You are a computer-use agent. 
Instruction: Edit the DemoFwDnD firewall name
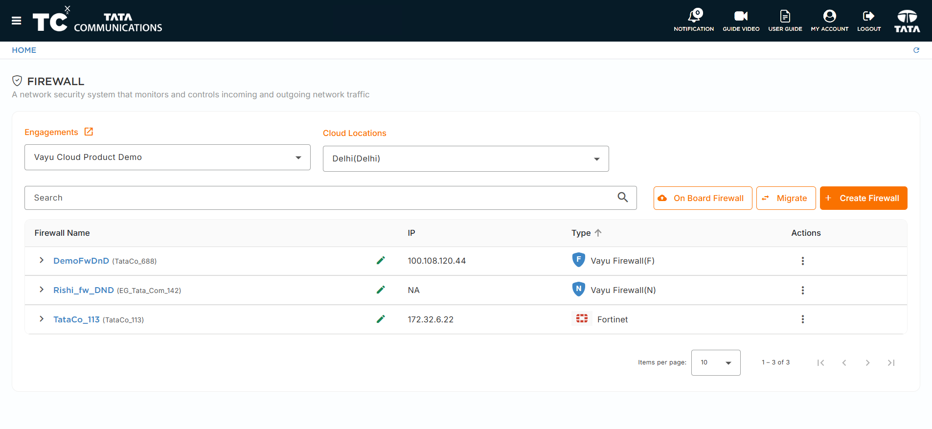point(381,260)
